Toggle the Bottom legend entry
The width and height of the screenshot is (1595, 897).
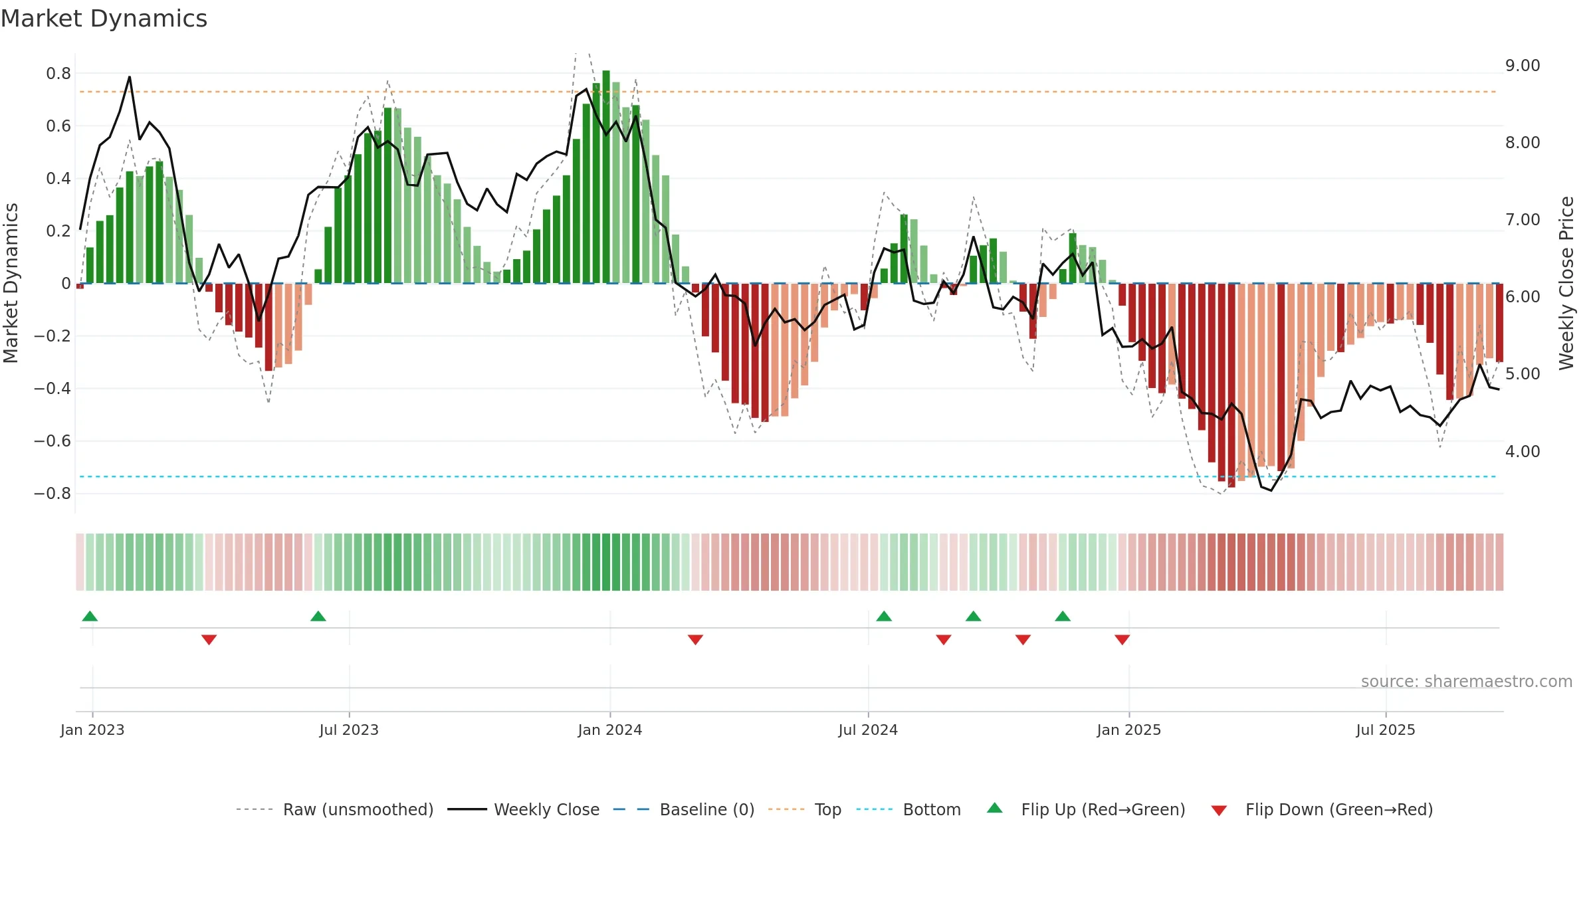point(908,809)
